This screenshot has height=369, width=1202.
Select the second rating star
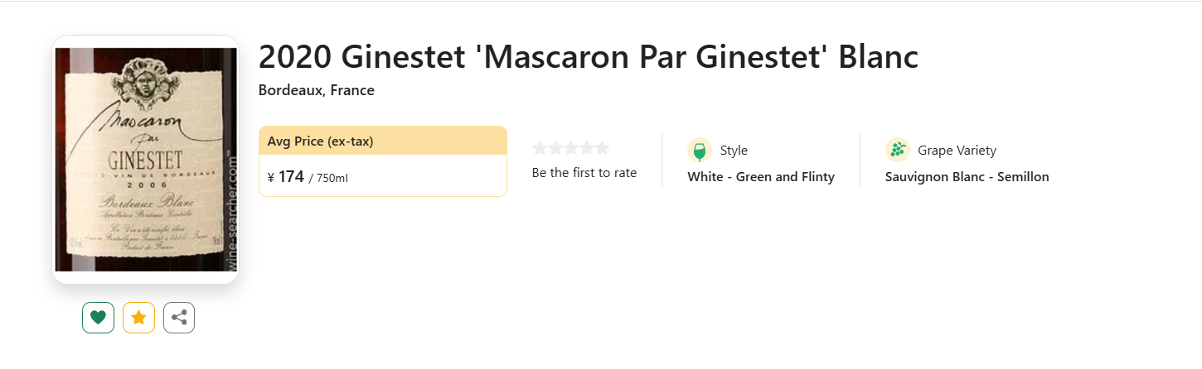pos(555,148)
